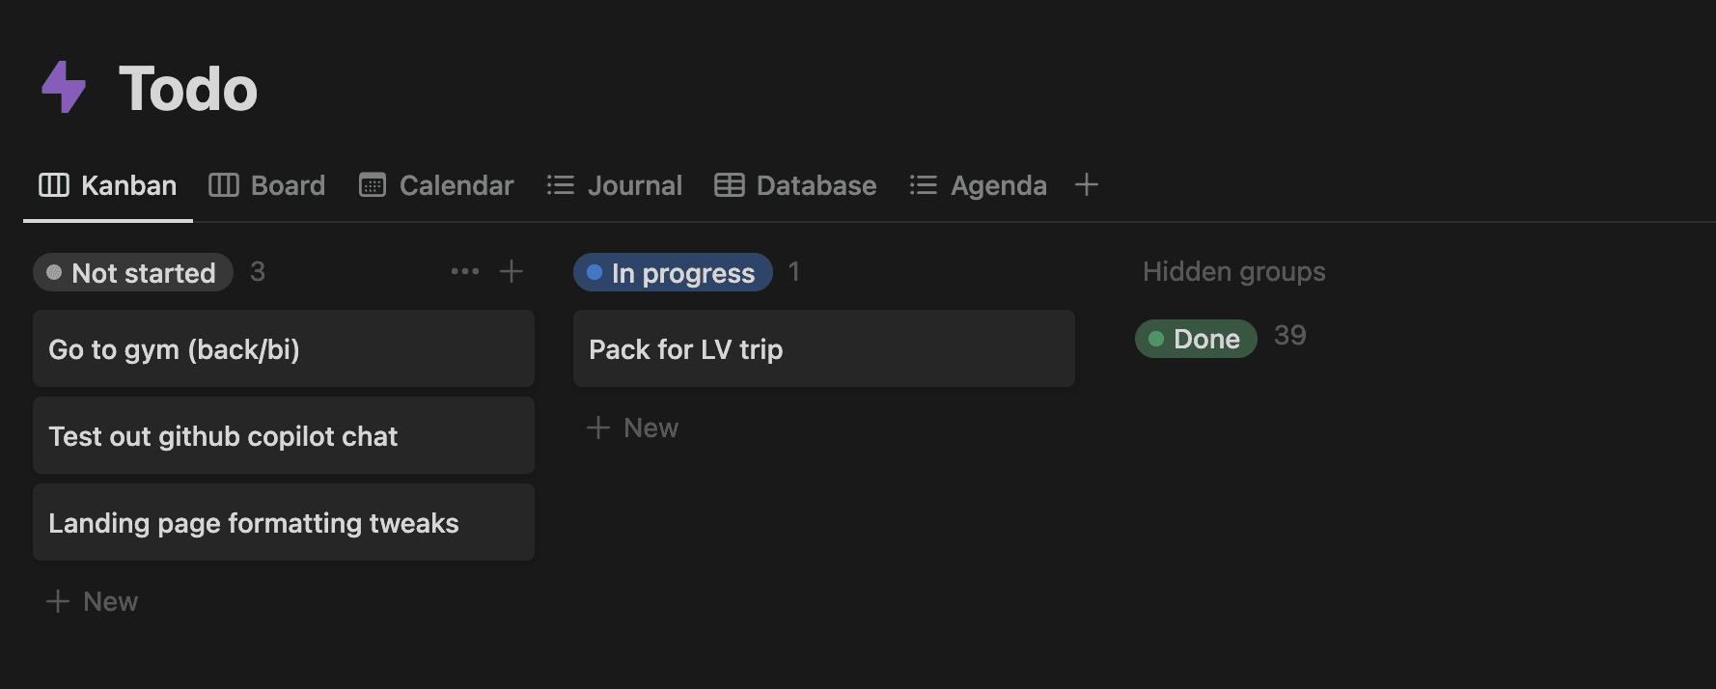
Task: Add a new view with the plus icon
Action: point(1087,184)
